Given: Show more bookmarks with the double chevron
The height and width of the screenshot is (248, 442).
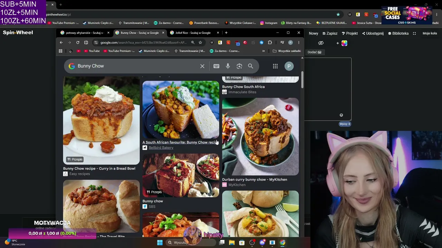Looking at the screenshot, I should [x=263, y=51].
